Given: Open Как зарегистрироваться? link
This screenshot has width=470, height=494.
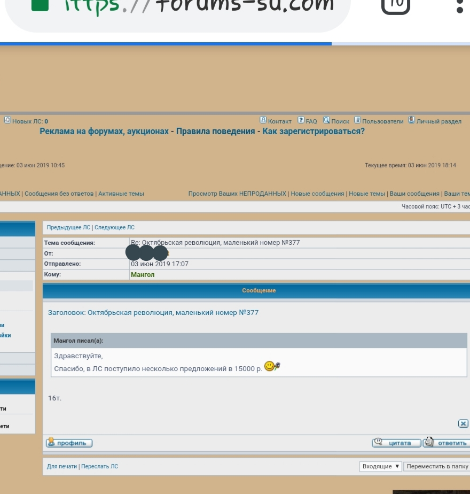Looking at the screenshot, I should (x=314, y=132).
